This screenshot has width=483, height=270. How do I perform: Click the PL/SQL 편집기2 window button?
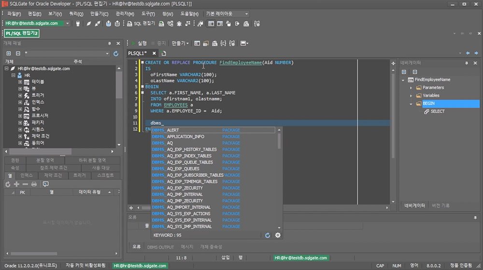point(22,33)
